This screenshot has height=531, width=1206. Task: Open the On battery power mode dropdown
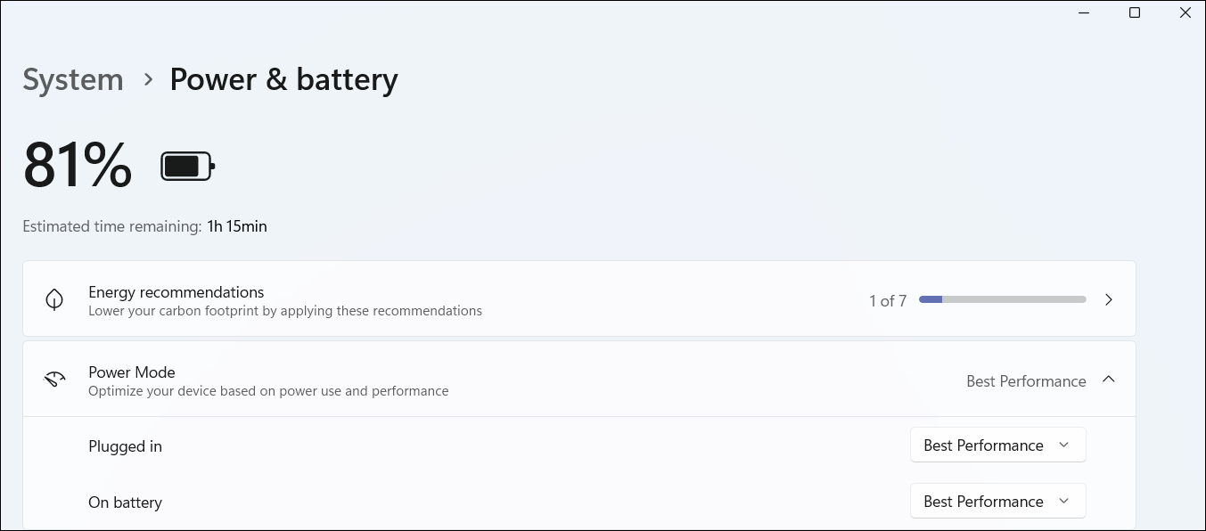click(997, 502)
